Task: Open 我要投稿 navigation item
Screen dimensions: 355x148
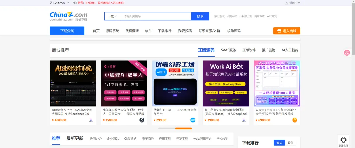Action: [185, 31]
